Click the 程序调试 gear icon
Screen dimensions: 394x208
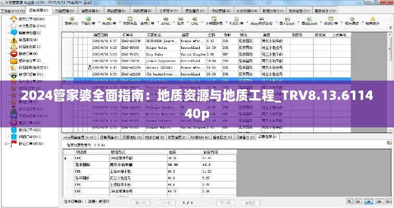(352, 19)
